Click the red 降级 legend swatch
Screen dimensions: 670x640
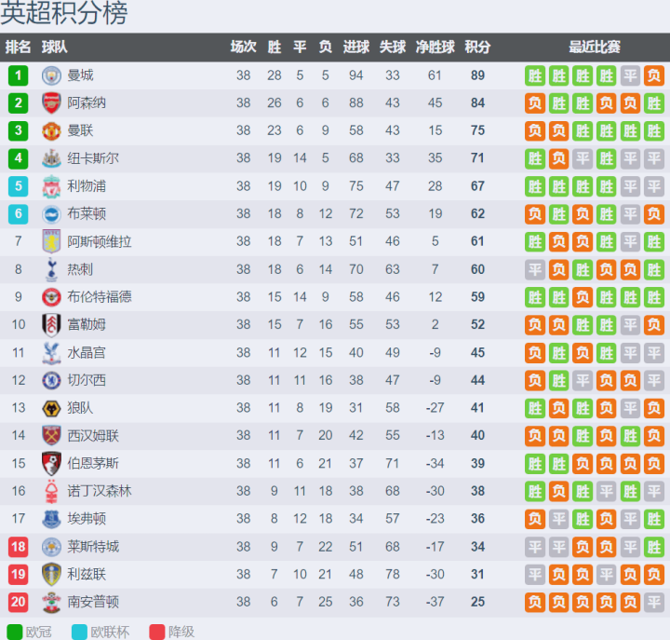pos(155,631)
